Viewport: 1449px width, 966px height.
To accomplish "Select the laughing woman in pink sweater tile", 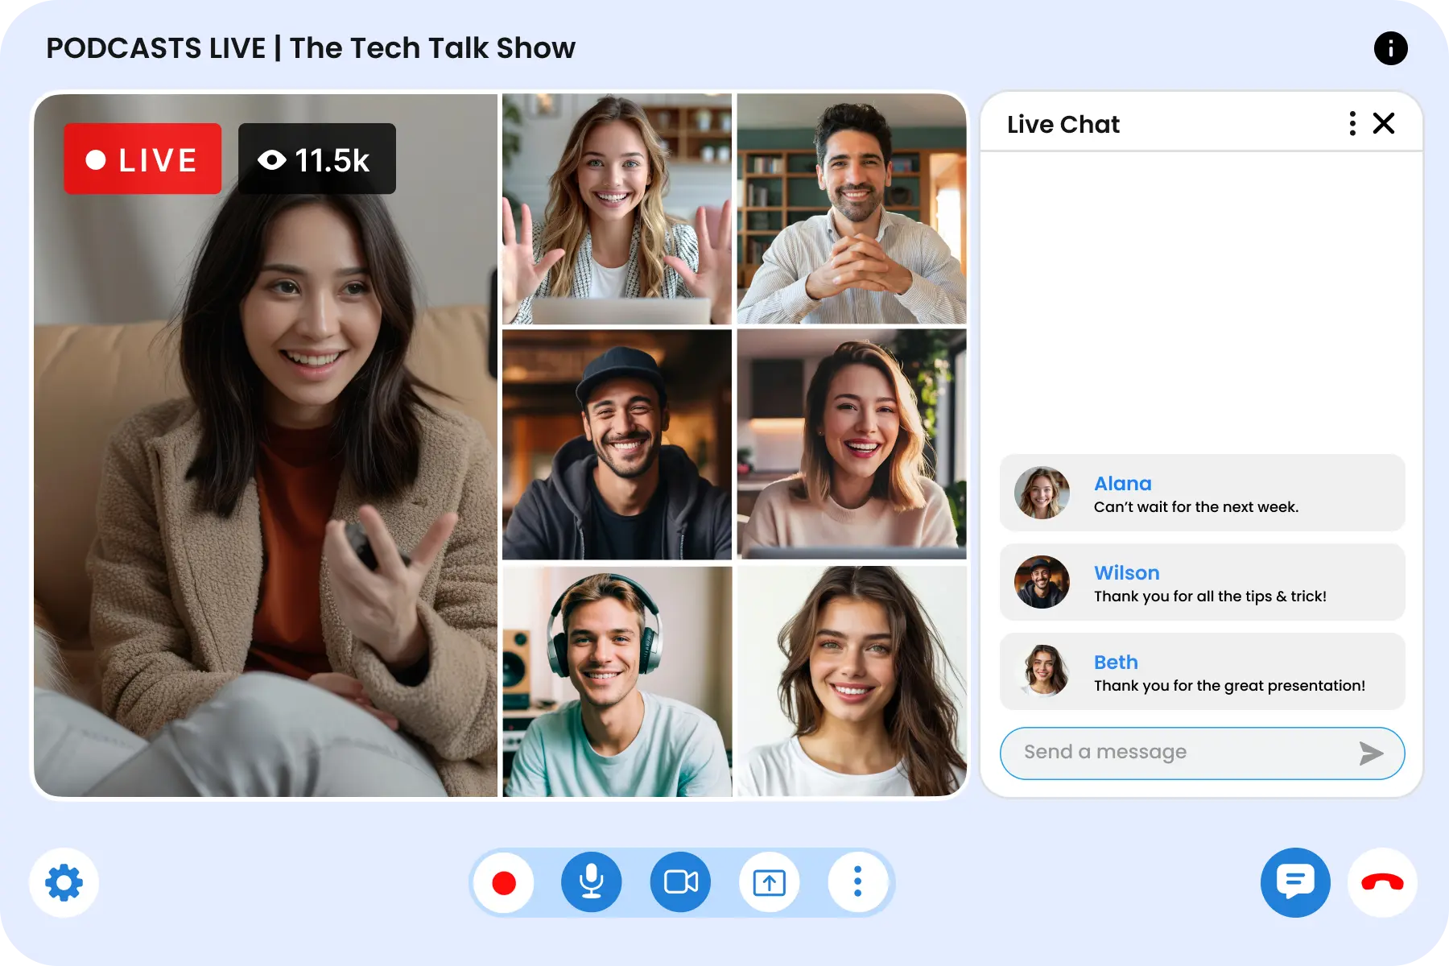I will 852,444.
